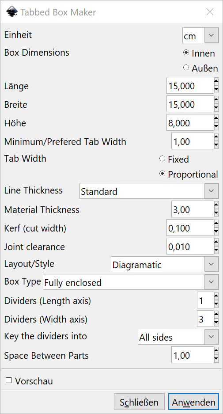Image resolution: width=223 pixels, height=414 pixels.
Task: Increase Kerf cut width spinner
Action: (x=216, y=224)
